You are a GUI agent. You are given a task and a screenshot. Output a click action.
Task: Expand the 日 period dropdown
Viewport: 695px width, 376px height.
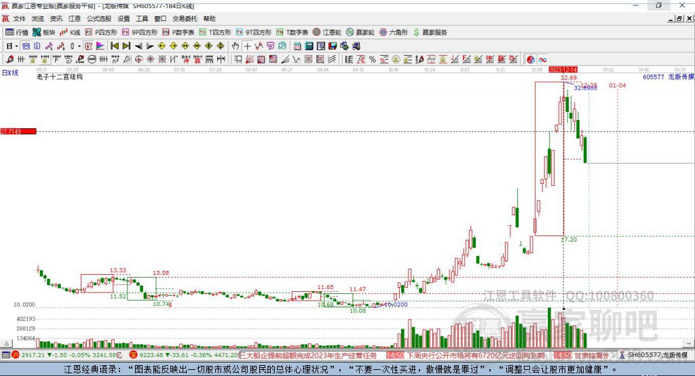16,46
